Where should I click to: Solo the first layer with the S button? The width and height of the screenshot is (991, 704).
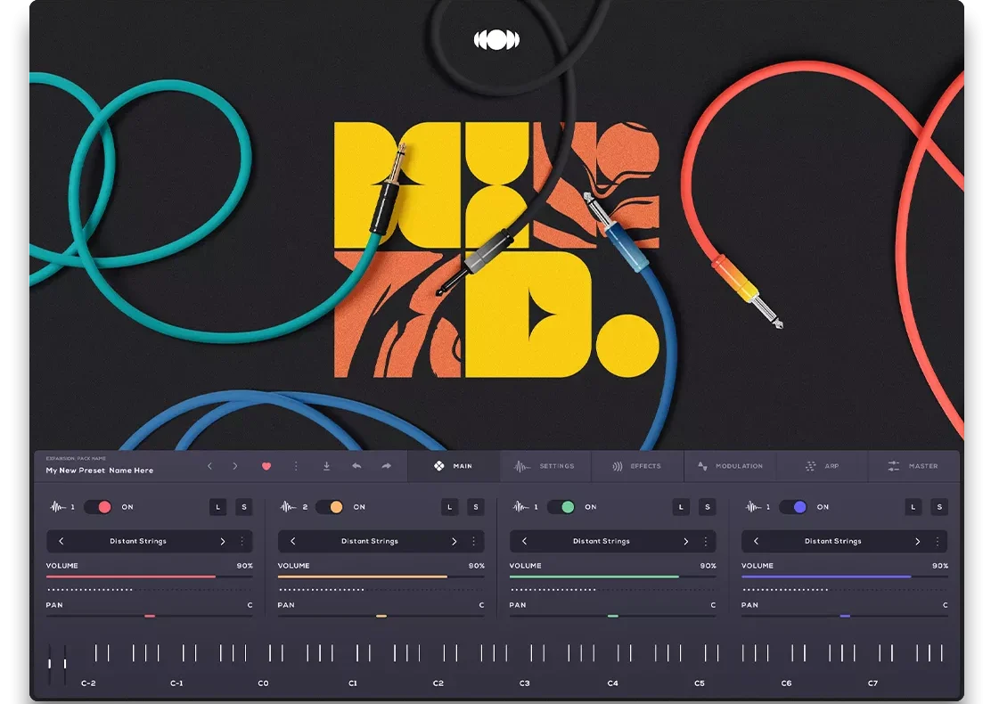tap(244, 506)
